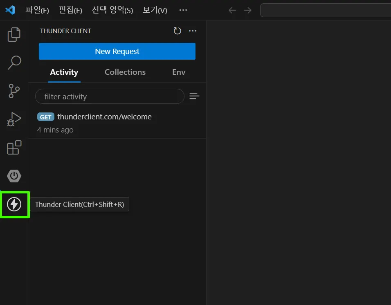The height and width of the screenshot is (305, 391).
Task: Go back with the left arrow
Action: [232, 10]
